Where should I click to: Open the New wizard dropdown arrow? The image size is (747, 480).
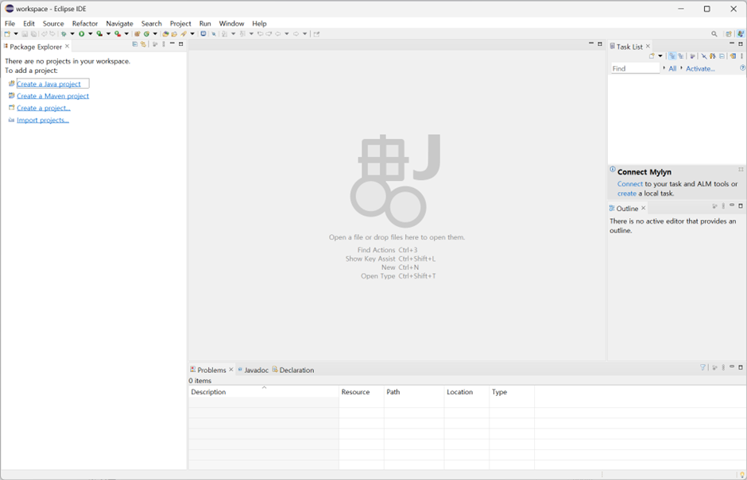click(16, 34)
